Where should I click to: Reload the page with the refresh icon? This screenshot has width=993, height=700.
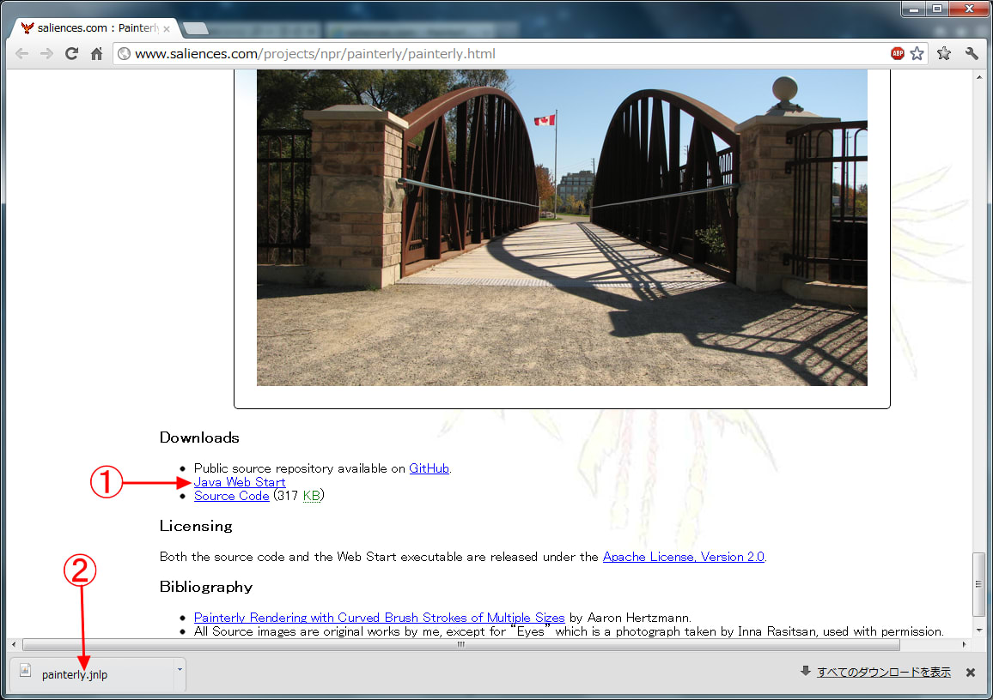(x=72, y=53)
